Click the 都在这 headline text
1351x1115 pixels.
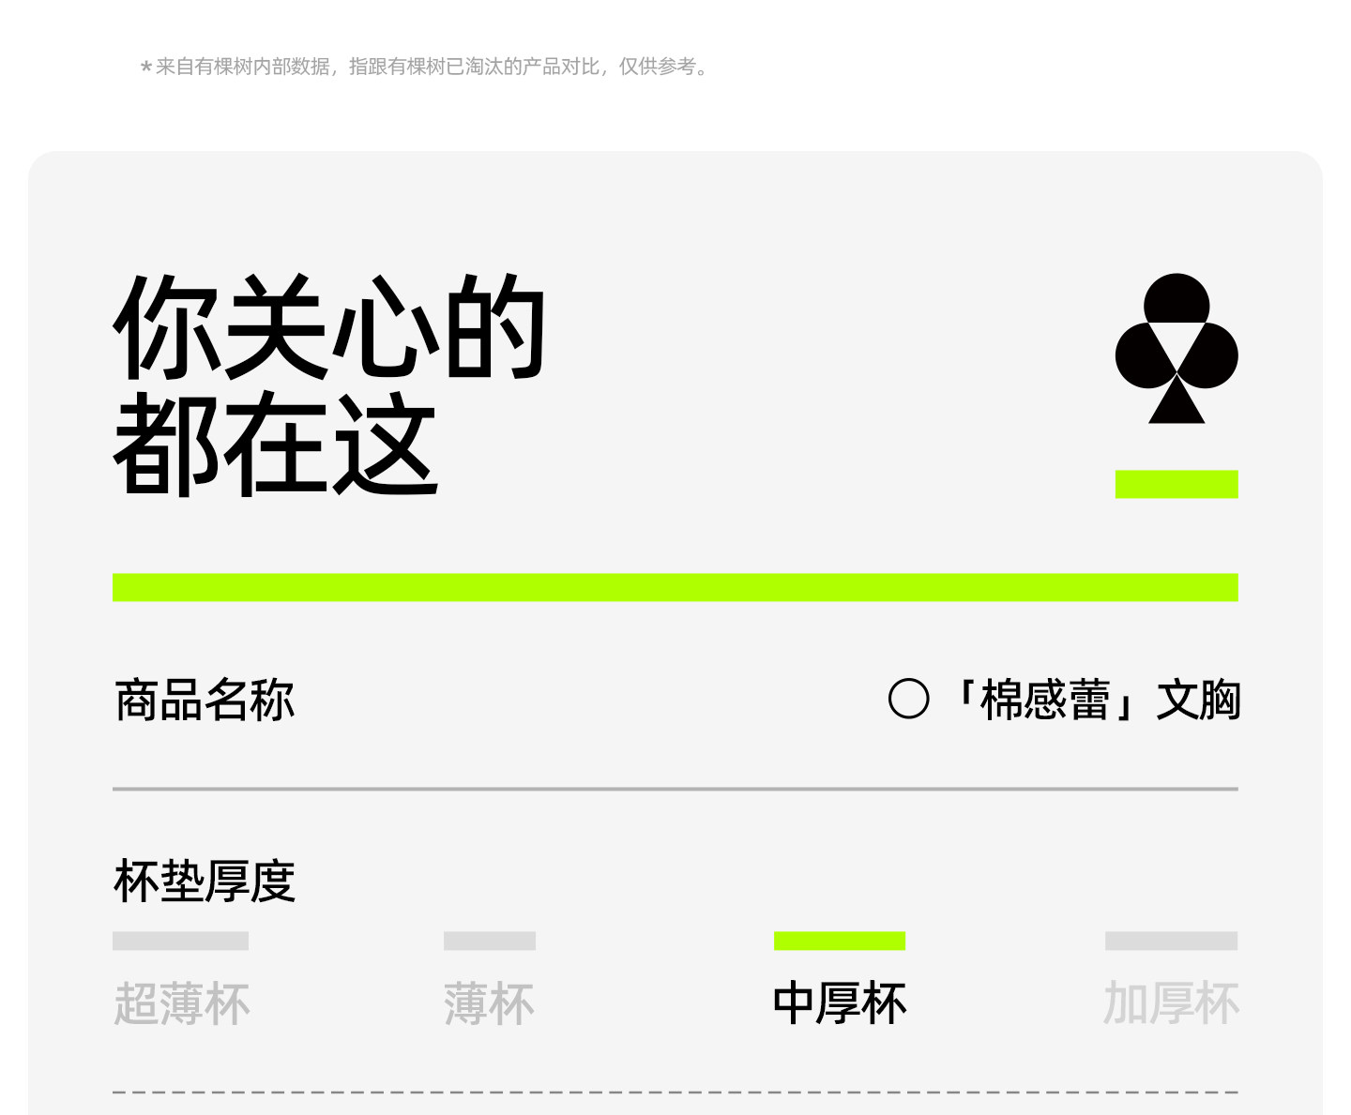click(x=276, y=443)
